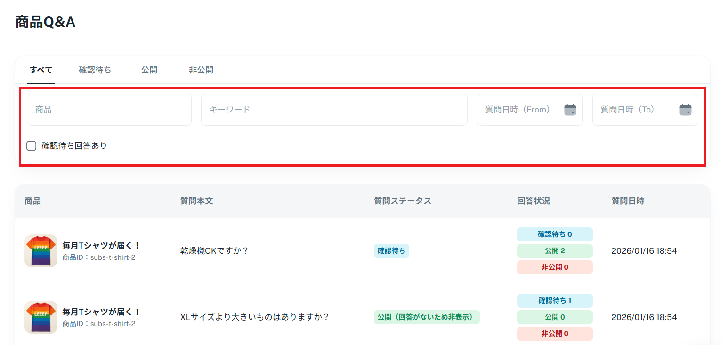Focus the 商品 filter input field
Image resolution: width=728 pixels, height=345 pixels.
coord(109,110)
